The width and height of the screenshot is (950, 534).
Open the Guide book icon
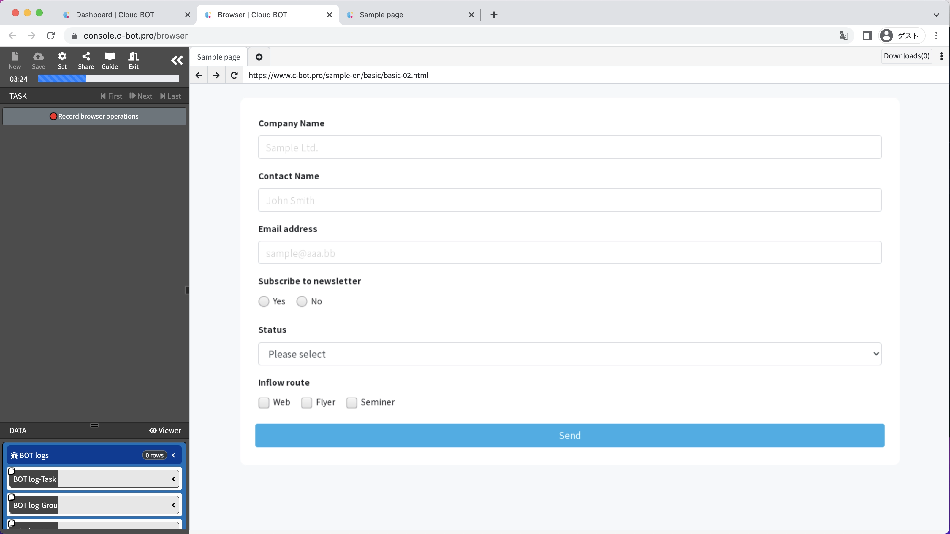click(110, 60)
